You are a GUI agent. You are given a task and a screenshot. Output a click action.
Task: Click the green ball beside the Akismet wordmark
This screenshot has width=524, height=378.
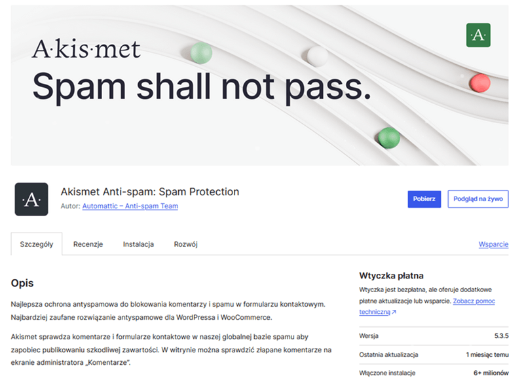201,52
